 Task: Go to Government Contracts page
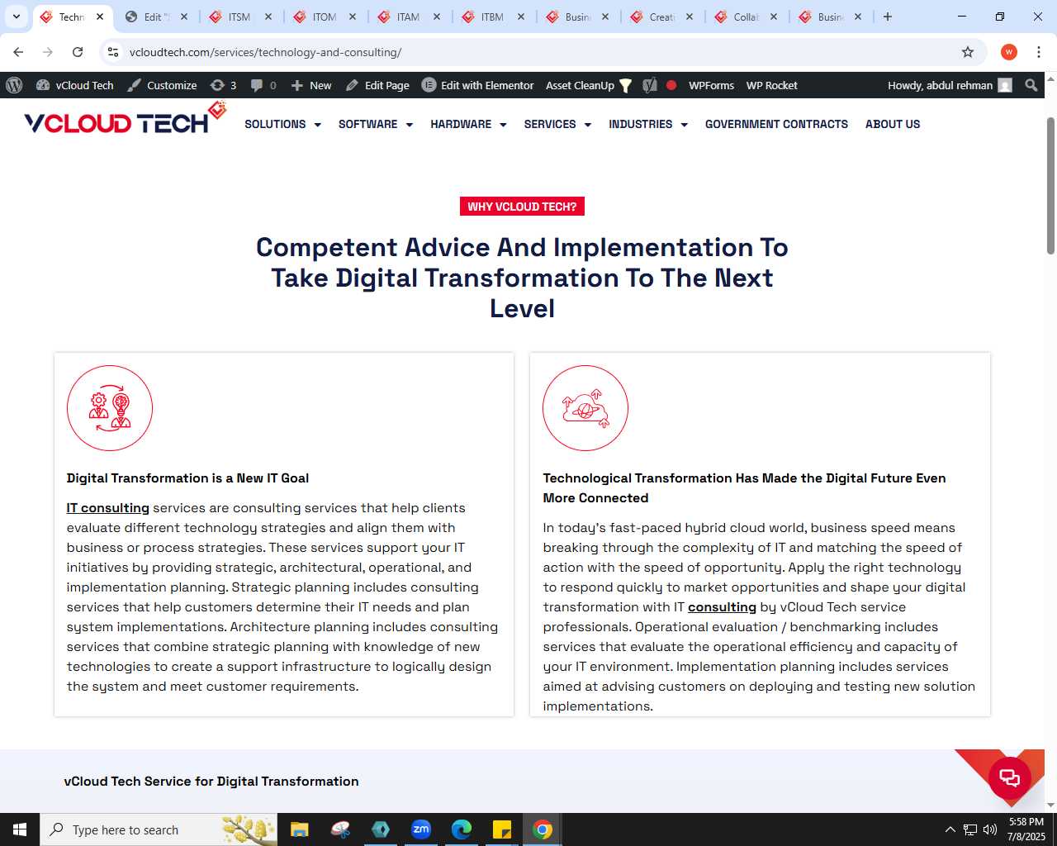[776, 124]
